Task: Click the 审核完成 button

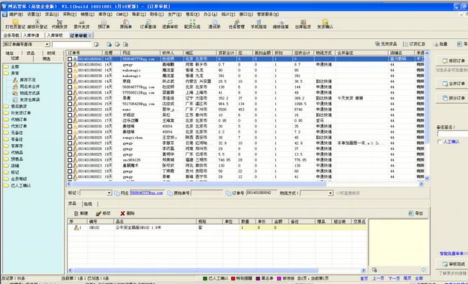Action: pos(453,264)
